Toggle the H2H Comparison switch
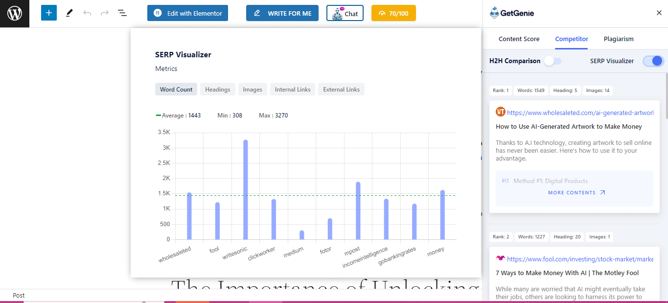668x303 pixels. point(553,61)
